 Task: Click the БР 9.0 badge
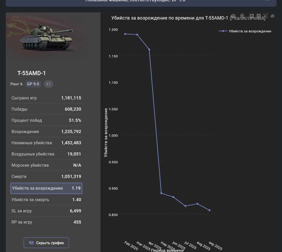33,84
